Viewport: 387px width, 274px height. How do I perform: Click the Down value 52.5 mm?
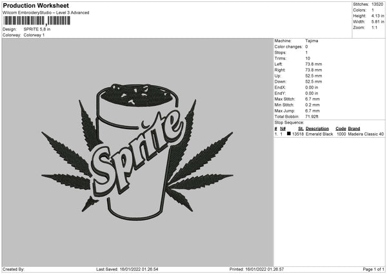(313, 81)
